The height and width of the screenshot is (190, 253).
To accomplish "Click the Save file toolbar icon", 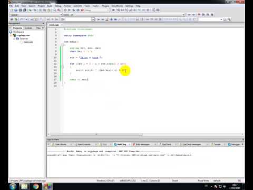I will click(21, 10).
